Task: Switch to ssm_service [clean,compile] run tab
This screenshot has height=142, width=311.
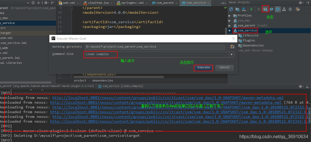Action: click(x=121, y=86)
